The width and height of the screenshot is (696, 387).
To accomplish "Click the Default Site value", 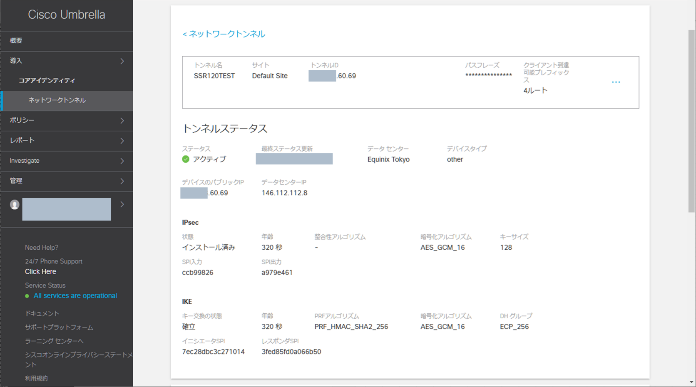I will point(270,76).
